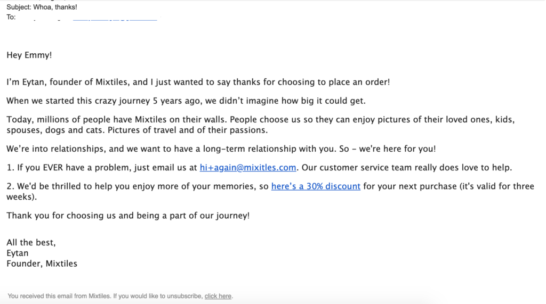Click the "We're into relationships" paragraph

pyautogui.click(x=221, y=149)
